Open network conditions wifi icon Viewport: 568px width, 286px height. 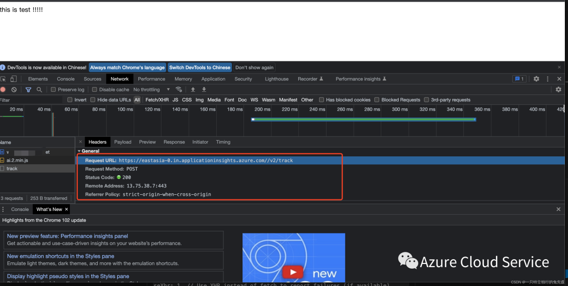(179, 89)
